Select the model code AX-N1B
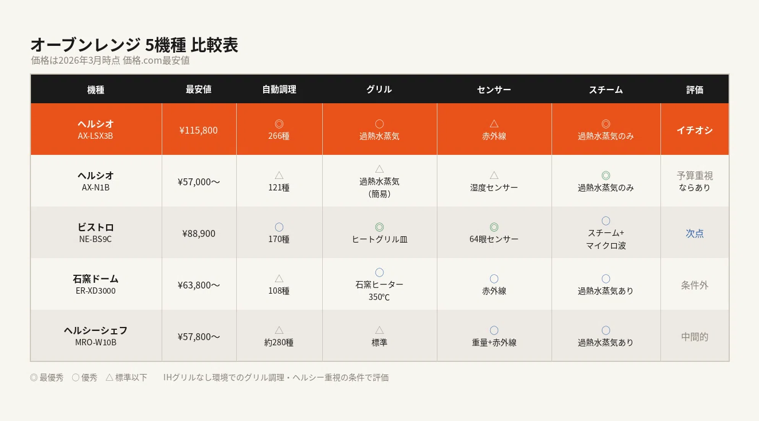The width and height of the screenshot is (759, 421). (96, 188)
